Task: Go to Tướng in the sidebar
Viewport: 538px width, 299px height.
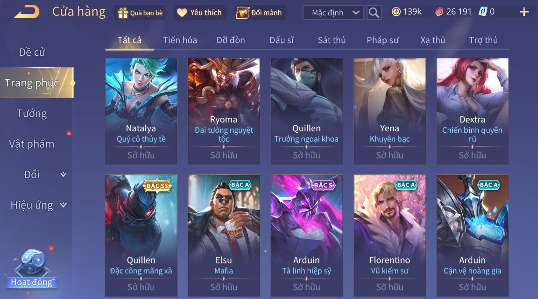Action: click(32, 113)
